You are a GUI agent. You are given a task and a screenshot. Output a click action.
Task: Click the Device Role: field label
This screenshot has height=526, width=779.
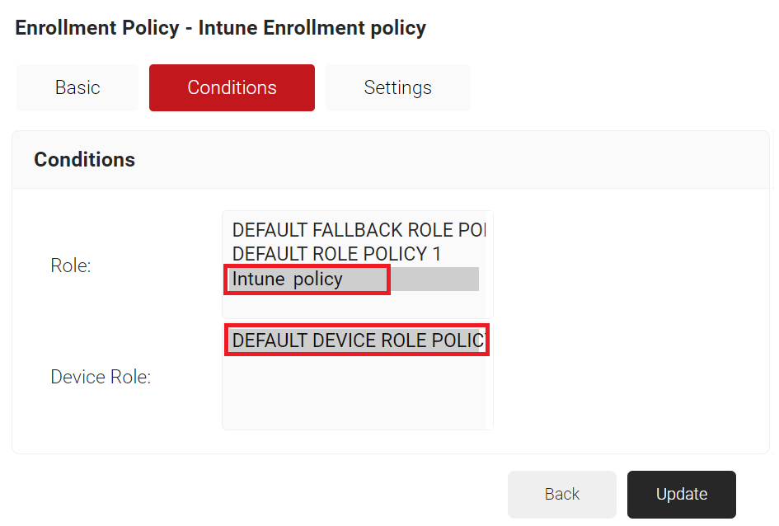tap(101, 377)
